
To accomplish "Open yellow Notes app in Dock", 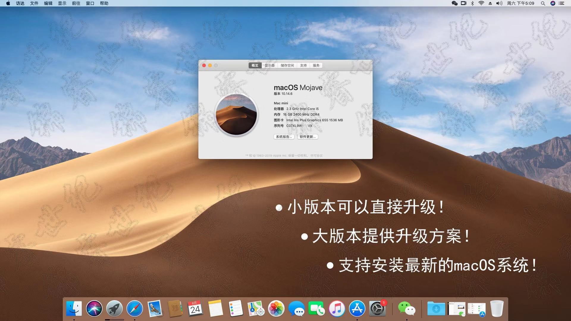I will [x=215, y=309].
